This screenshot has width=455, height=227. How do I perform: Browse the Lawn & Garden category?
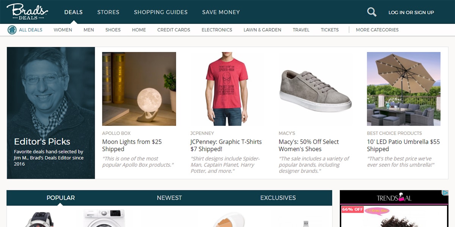[x=262, y=30]
